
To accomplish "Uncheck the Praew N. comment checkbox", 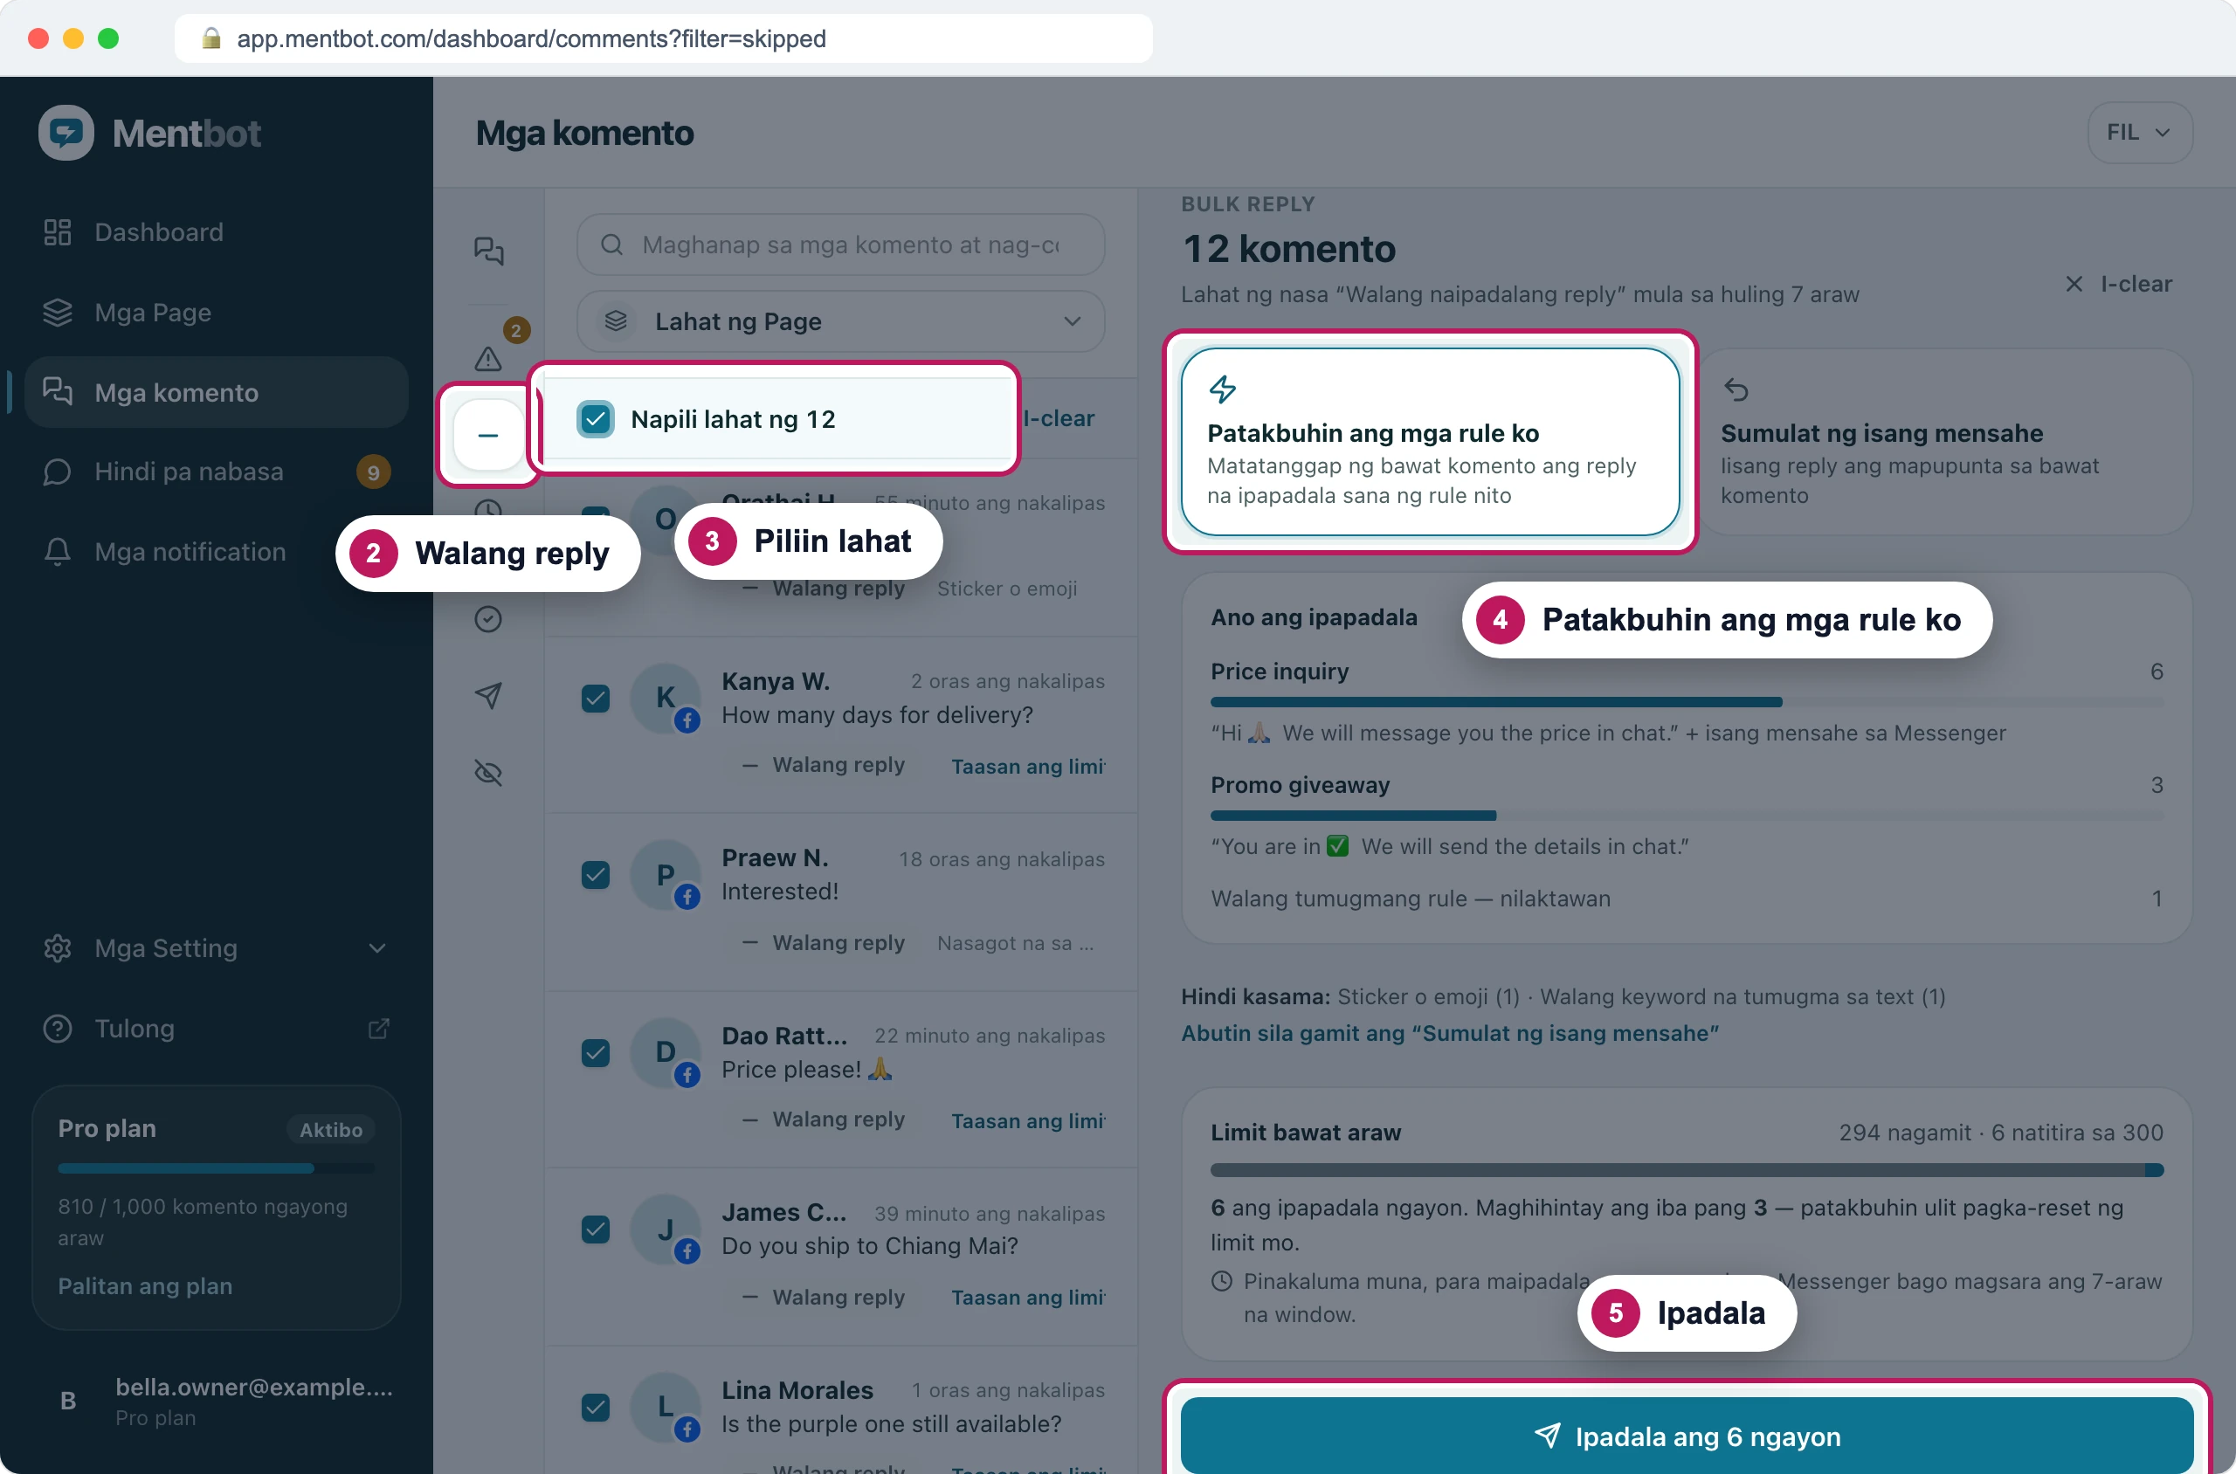I will 595,875.
